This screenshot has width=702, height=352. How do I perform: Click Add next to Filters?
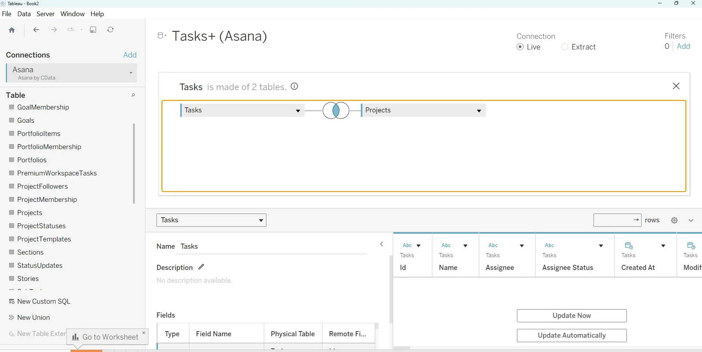click(684, 46)
